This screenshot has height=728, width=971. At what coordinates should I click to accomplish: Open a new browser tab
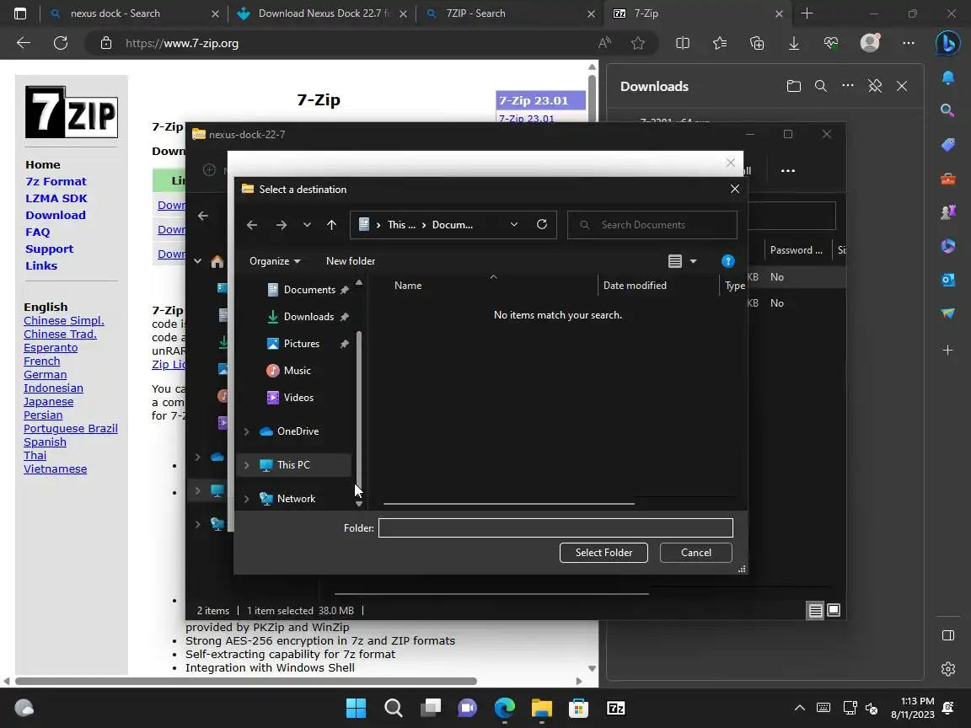click(807, 13)
